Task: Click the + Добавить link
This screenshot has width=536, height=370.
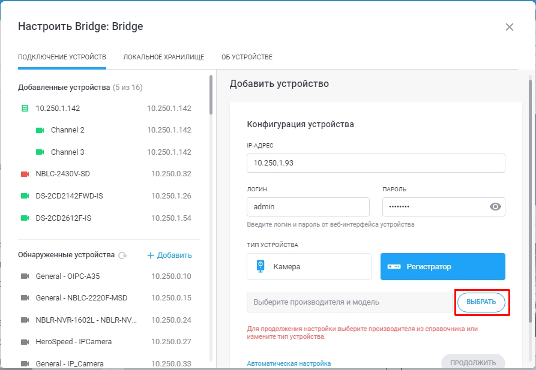Action: [x=169, y=255]
